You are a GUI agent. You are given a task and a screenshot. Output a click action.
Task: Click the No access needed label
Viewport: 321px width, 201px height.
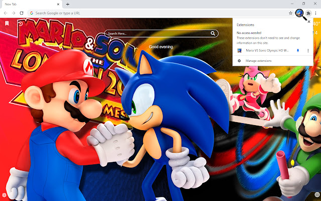(x=249, y=33)
